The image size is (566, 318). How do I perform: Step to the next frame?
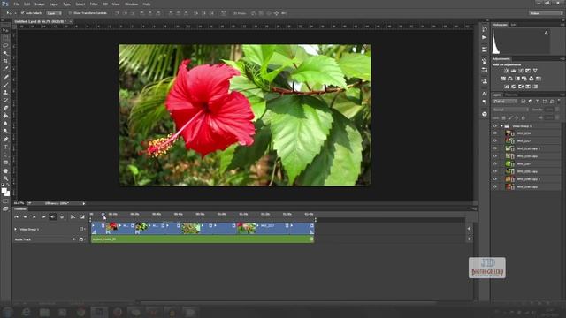coord(43,216)
